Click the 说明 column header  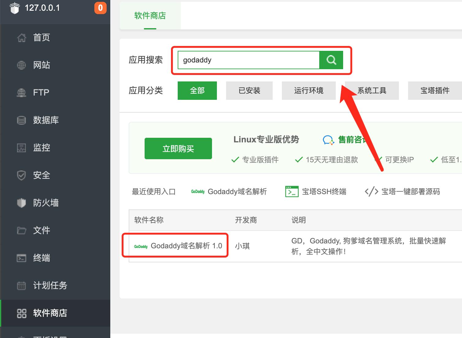[x=299, y=220]
